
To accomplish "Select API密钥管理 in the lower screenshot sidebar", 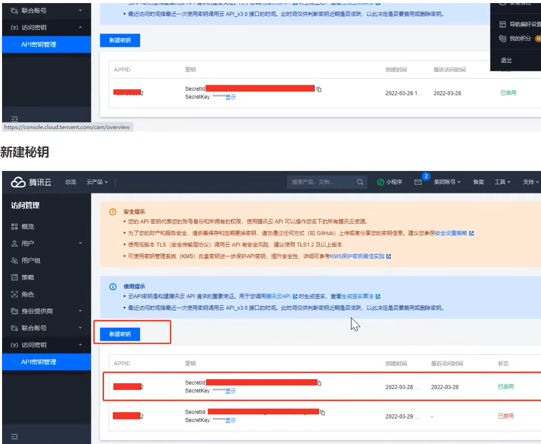I will click(46, 362).
